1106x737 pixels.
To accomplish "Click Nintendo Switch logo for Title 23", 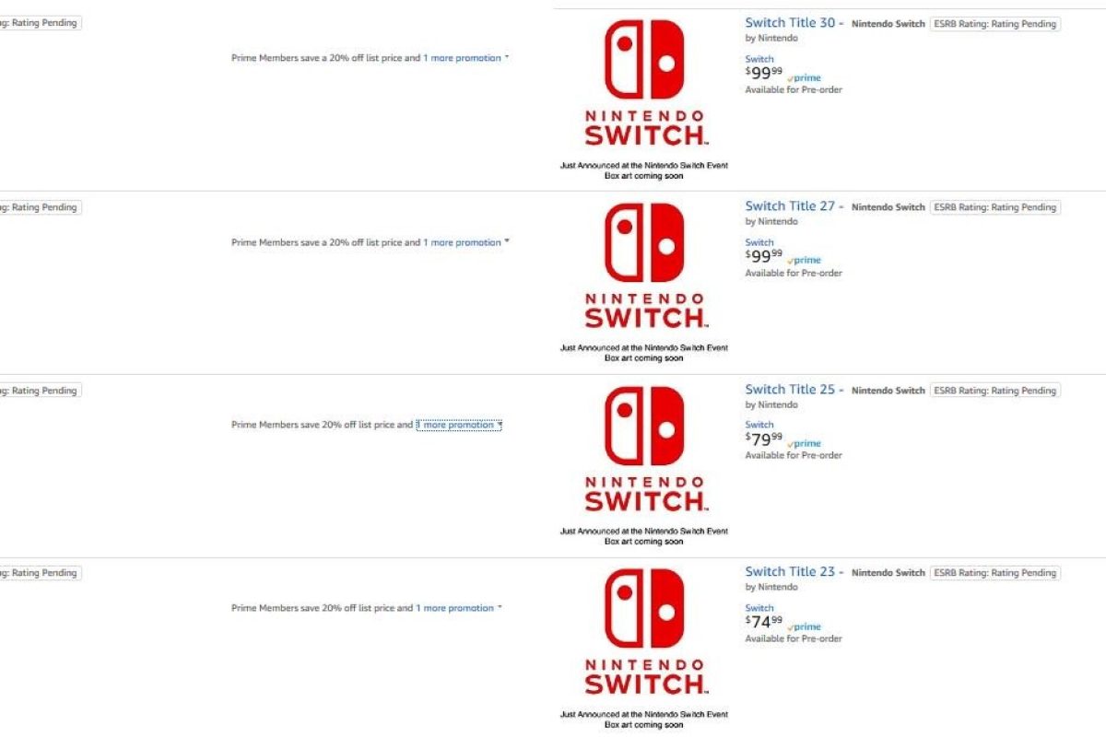I will point(645,633).
